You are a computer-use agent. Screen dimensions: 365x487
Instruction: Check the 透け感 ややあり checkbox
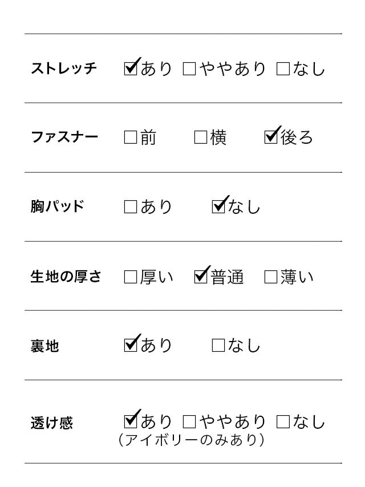coord(189,423)
